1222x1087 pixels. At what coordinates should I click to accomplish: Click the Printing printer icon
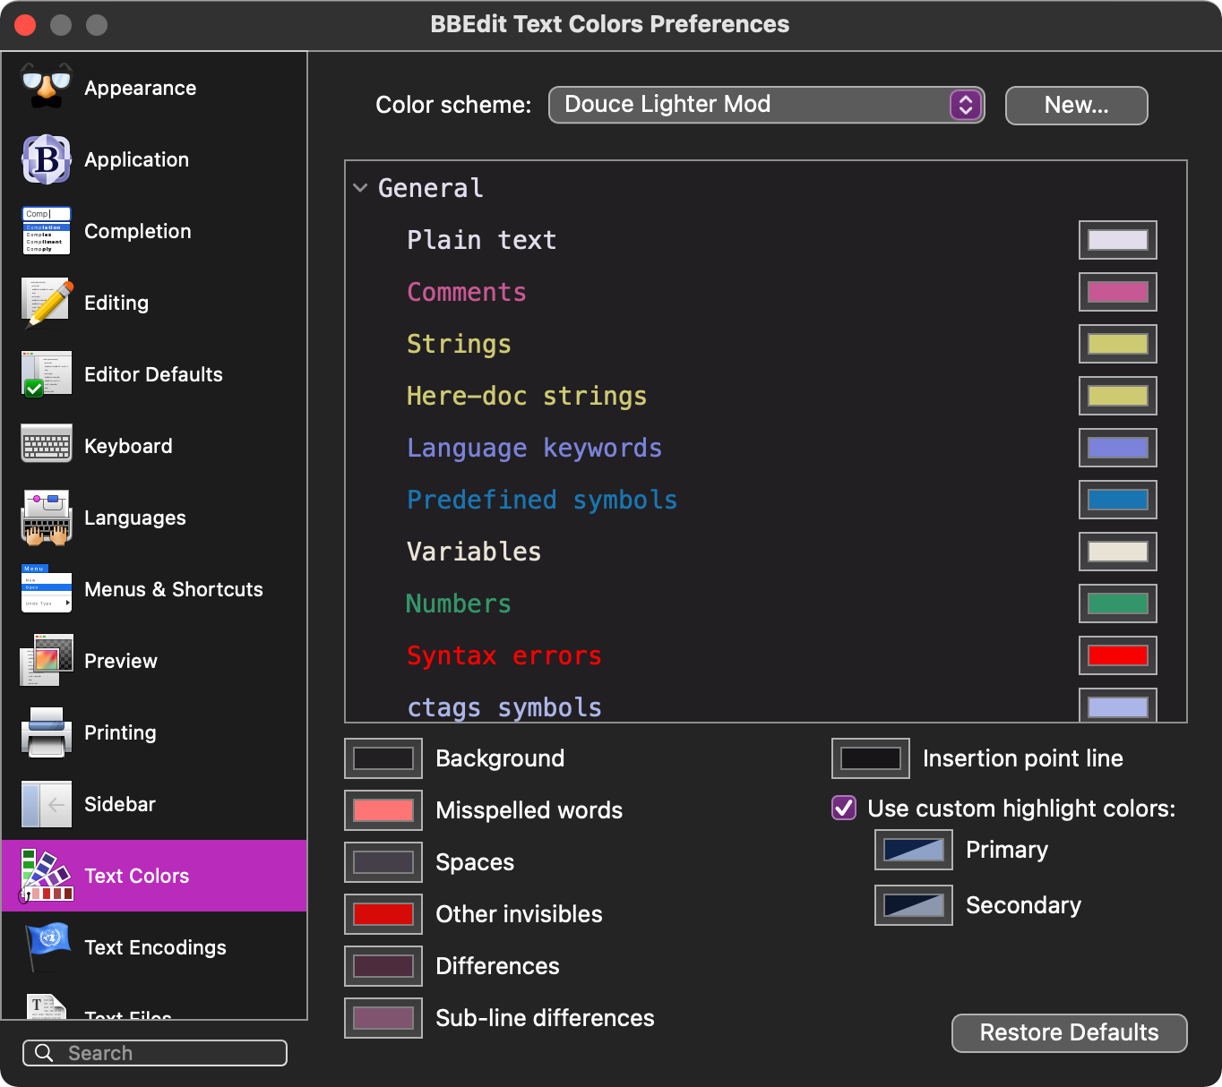point(47,732)
